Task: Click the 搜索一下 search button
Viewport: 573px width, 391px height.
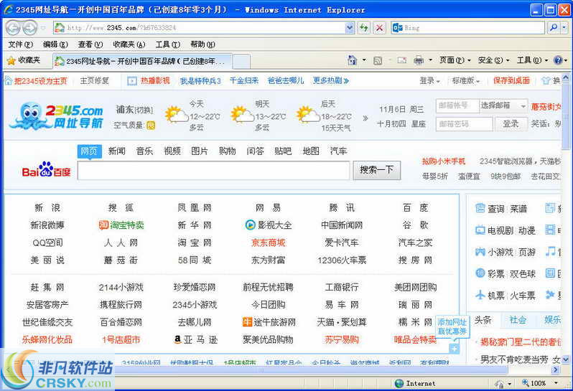Action: click(377, 170)
